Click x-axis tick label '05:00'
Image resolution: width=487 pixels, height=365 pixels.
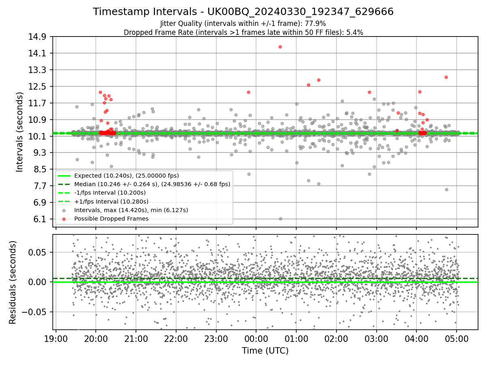pos(456,339)
